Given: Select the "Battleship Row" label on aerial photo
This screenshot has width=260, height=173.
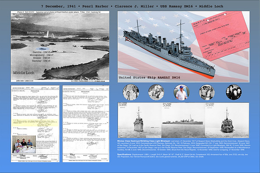Looking at the screenshot, I should (x=36, y=33).
